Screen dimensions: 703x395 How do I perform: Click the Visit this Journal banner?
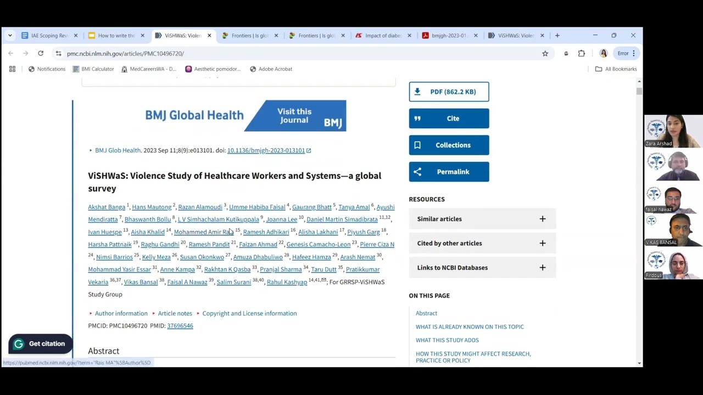coord(295,116)
